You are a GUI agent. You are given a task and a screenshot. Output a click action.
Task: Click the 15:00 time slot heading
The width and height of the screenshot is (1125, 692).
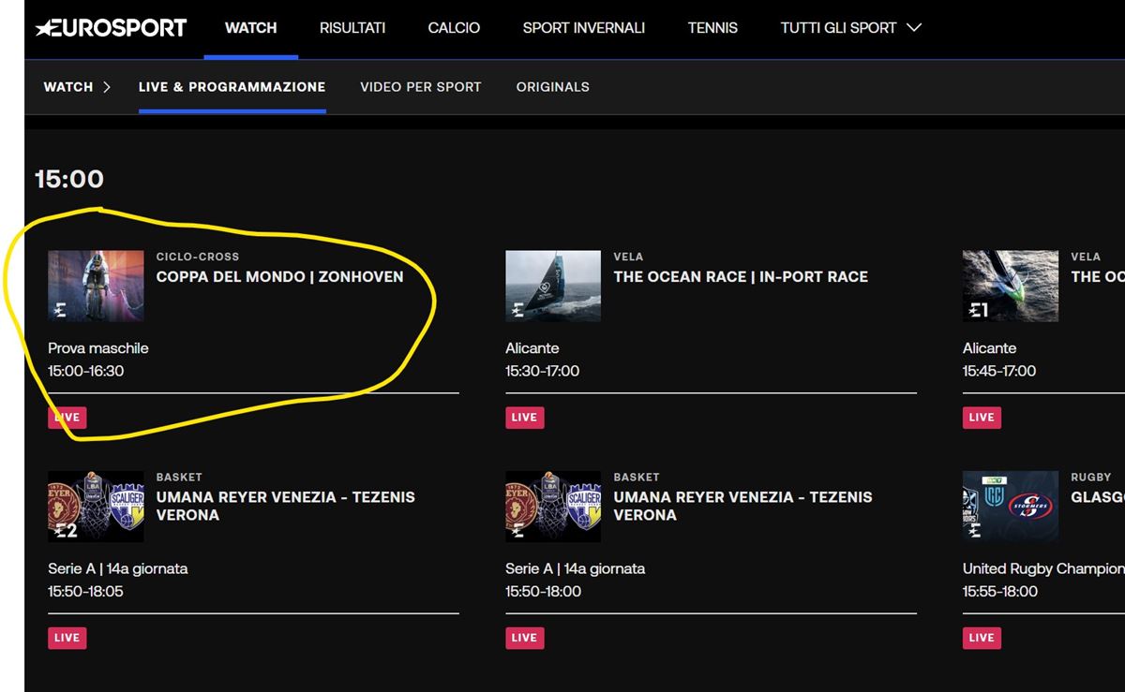click(x=69, y=179)
